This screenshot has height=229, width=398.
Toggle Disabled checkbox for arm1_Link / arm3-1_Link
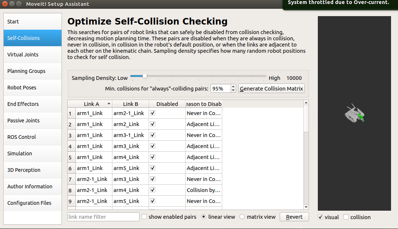point(153,135)
